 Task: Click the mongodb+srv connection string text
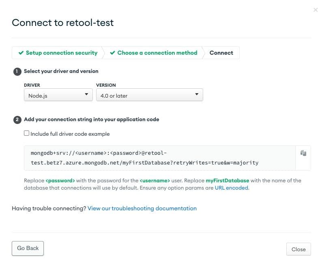pyautogui.click(x=144, y=158)
